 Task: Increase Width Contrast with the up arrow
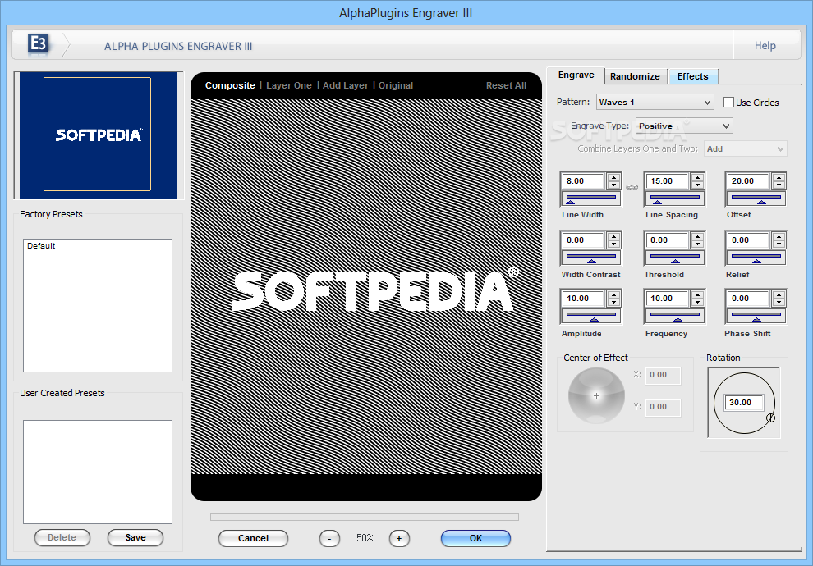pyautogui.click(x=614, y=236)
